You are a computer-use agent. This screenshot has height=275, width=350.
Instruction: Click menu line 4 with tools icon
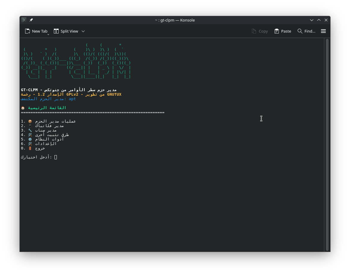[x=45, y=135]
